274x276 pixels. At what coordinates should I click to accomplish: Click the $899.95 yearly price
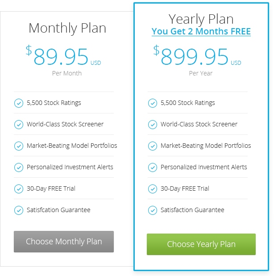197,55
